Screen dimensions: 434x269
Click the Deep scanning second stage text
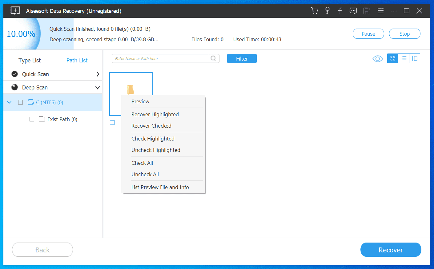click(104, 39)
